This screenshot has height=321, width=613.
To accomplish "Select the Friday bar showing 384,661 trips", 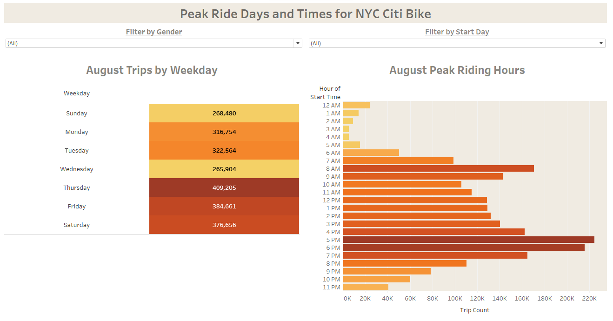I will [224, 206].
